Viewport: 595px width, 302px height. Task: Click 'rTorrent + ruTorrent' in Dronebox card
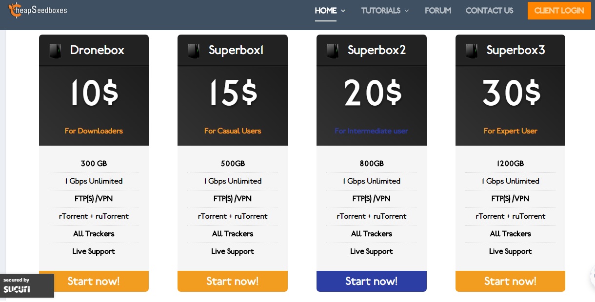click(94, 216)
